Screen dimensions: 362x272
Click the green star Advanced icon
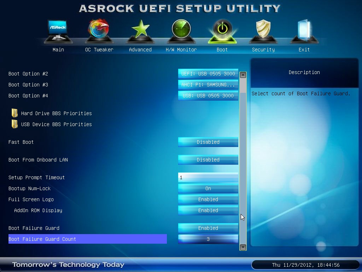pos(140,31)
